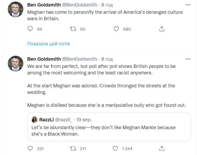Like the tweet with 580 likes
Screen dimensions: 197x155
click(x=116, y=29)
